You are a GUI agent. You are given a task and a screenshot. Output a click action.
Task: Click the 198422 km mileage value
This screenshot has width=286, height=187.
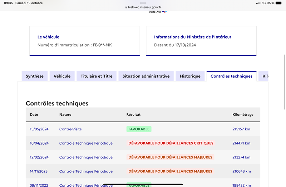tap(242, 185)
